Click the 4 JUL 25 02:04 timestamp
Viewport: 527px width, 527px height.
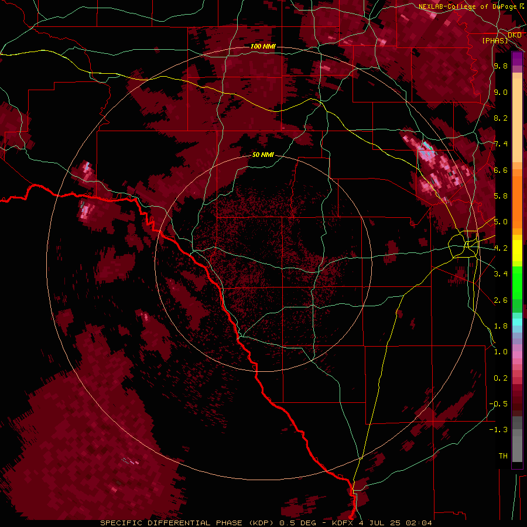tap(396, 523)
